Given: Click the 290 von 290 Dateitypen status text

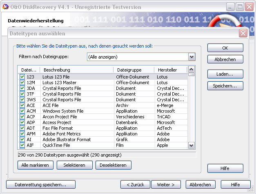Looking at the screenshot, I should tap(70, 155).
